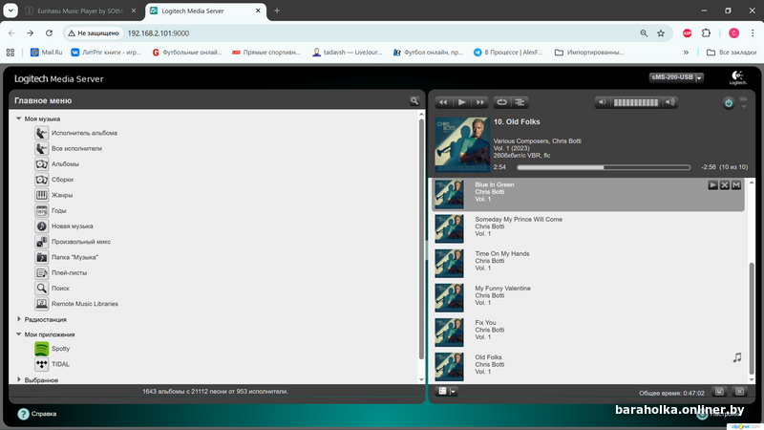
Task: Toggle shuffle mode in the player
Action: (x=520, y=102)
